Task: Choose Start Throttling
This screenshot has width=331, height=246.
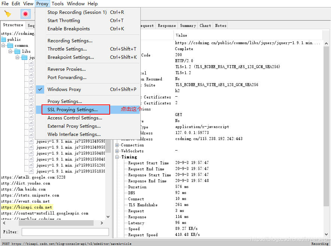Action: click(88, 21)
